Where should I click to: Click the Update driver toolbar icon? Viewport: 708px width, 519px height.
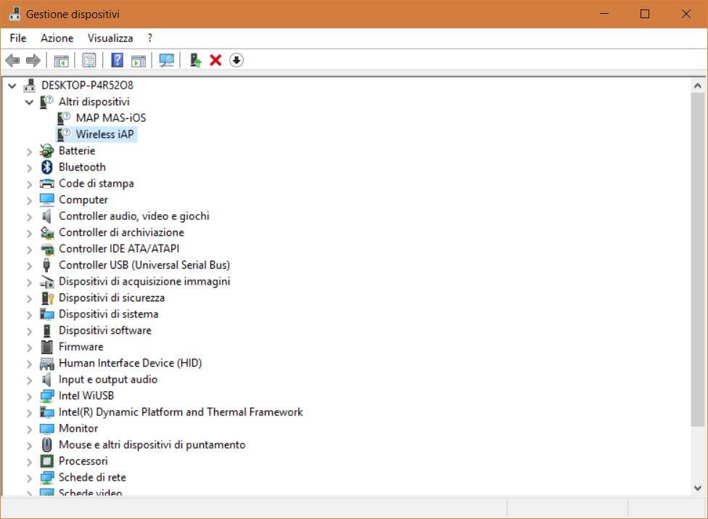pyautogui.click(x=195, y=60)
